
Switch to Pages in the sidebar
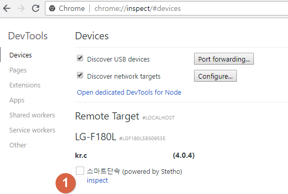pos(18,70)
